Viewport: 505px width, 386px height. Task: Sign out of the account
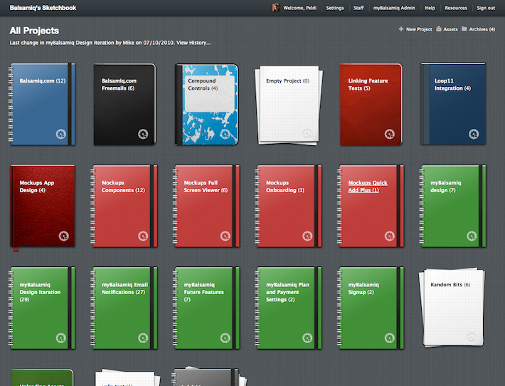(486, 8)
